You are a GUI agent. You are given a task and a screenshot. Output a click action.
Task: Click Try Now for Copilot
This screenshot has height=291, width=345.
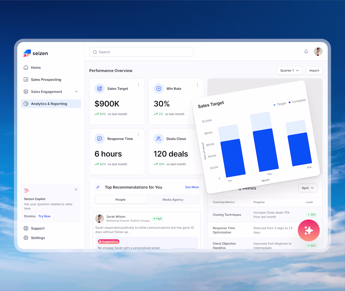(x=45, y=216)
